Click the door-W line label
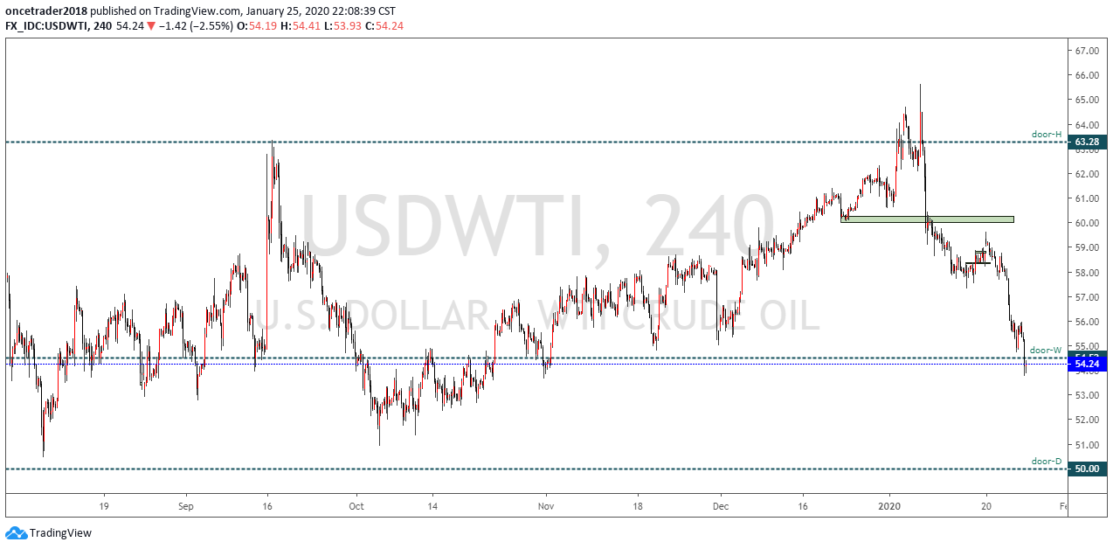Screen dimensions: 1113x549 pos(1046,350)
